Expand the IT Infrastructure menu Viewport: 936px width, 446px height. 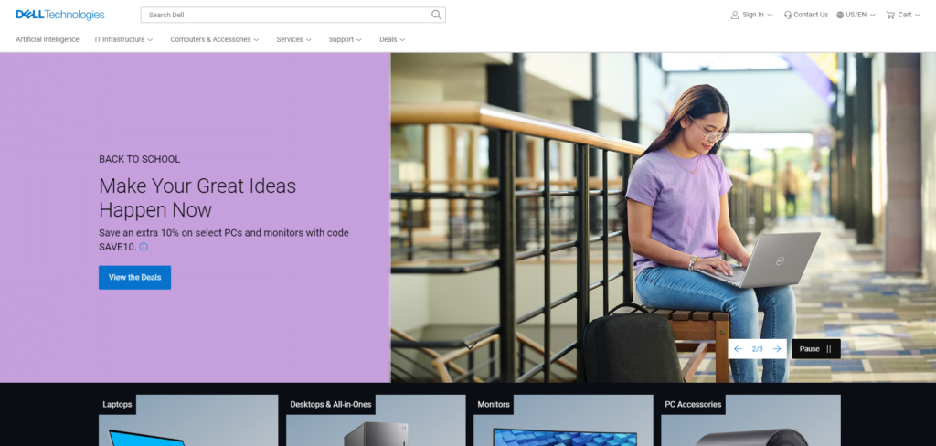coord(123,39)
